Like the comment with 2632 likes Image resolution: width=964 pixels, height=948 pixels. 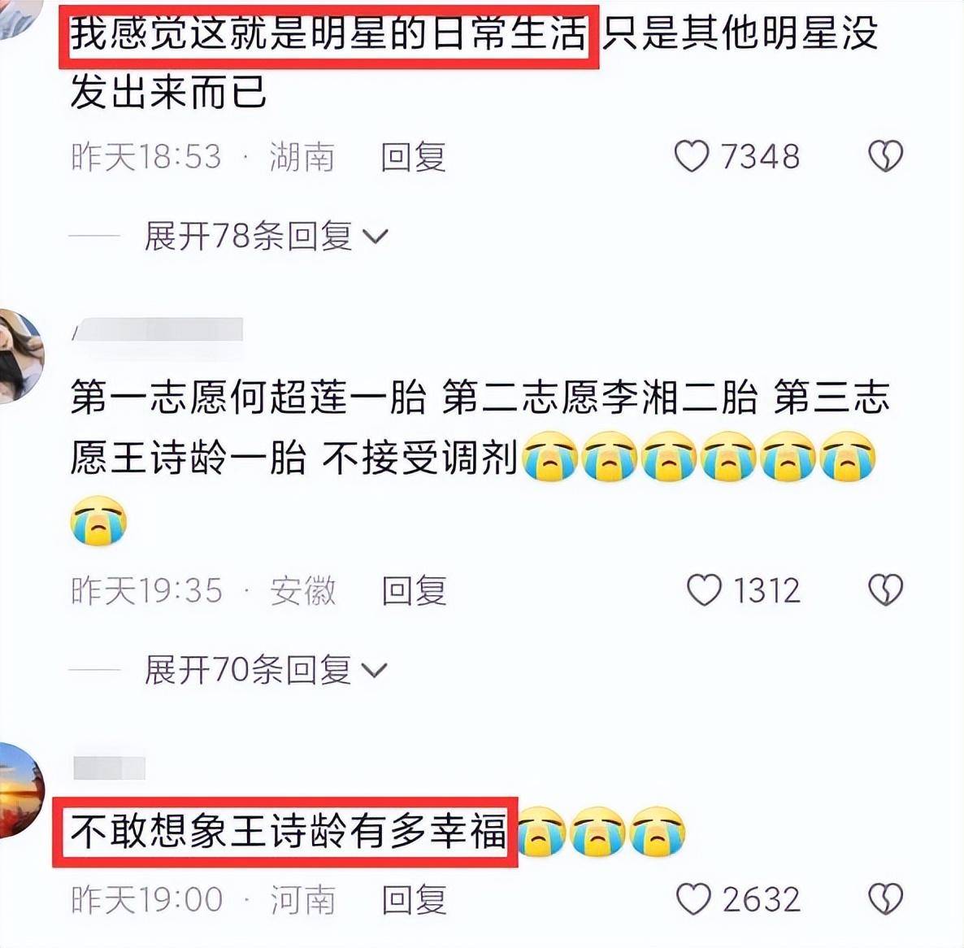click(x=693, y=899)
